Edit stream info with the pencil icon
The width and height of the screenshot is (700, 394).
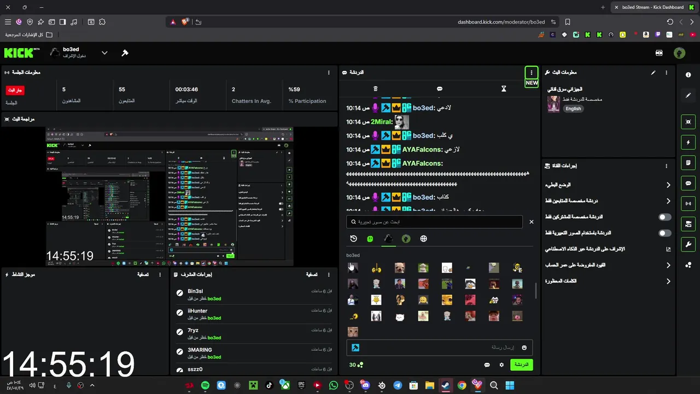(653, 73)
